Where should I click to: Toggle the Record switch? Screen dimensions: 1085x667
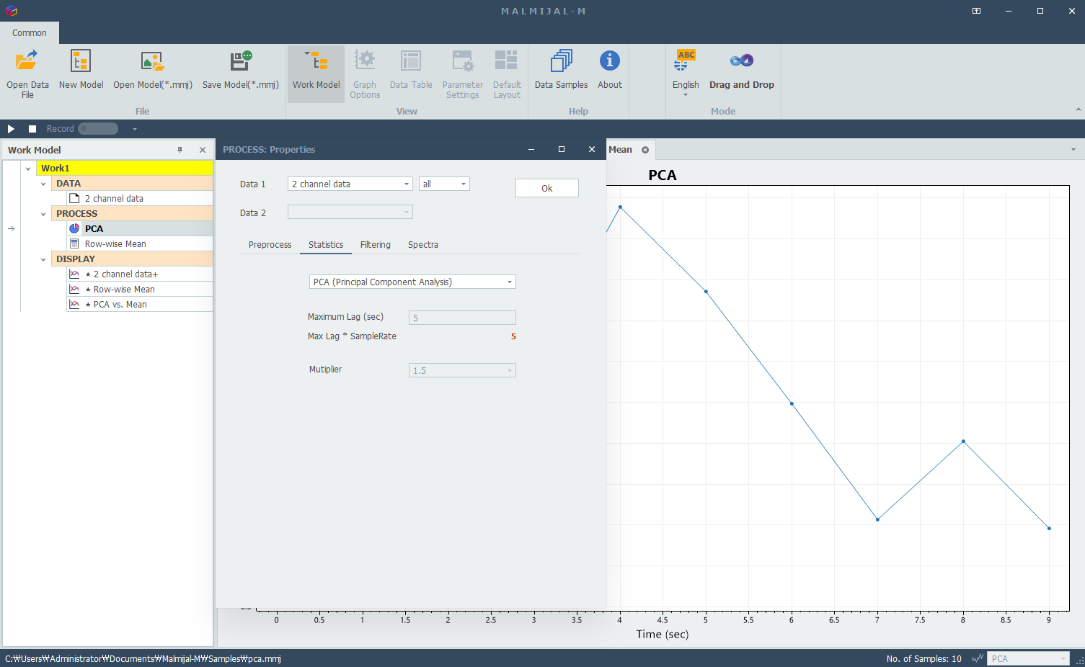click(98, 129)
